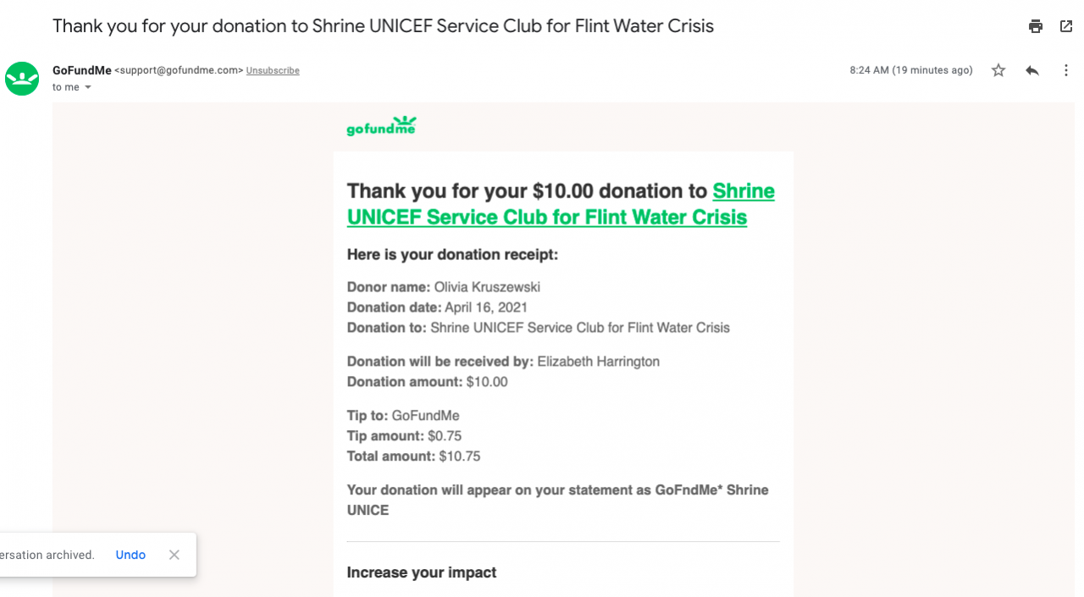Click the "Here is your donation receipt" heading
This screenshot has height=597, width=1084.
click(452, 254)
